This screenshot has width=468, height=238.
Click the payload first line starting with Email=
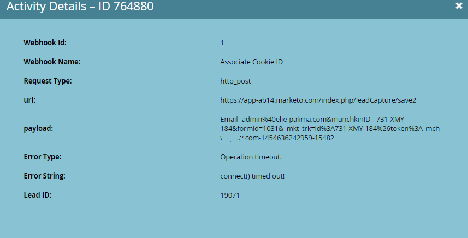point(313,120)
